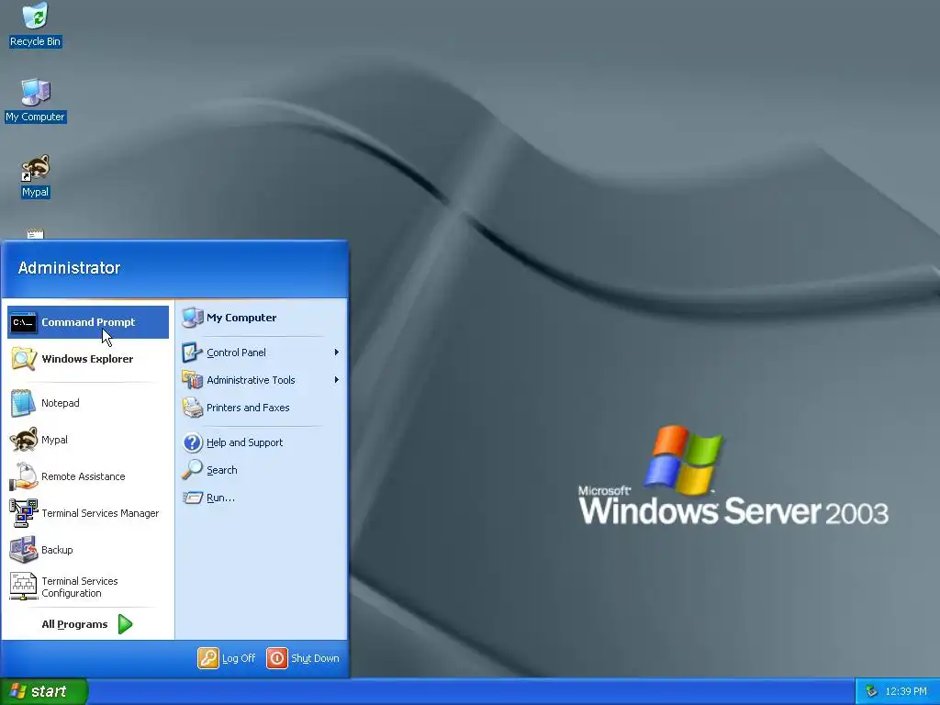
Task: Open Notepad from Start menu
Action: [88, 403]
